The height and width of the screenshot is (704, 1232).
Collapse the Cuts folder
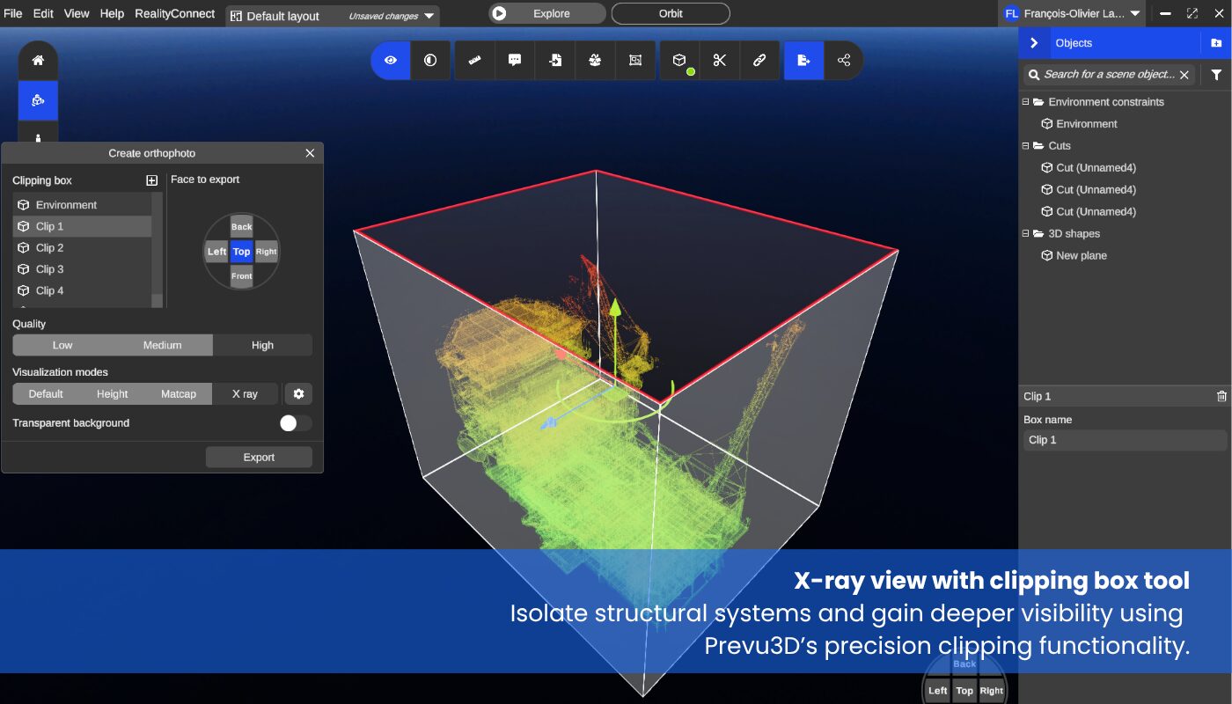[x=1026, y=146]
